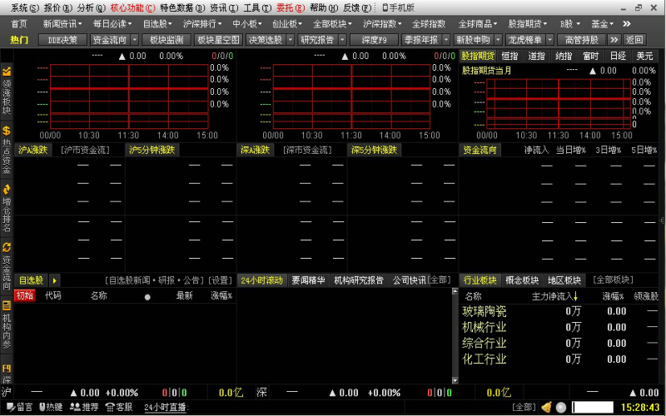Screen dimensions: 666x416
Task: Open 季报年报 button dropdown arrow
Action: [x=446, y=40]
